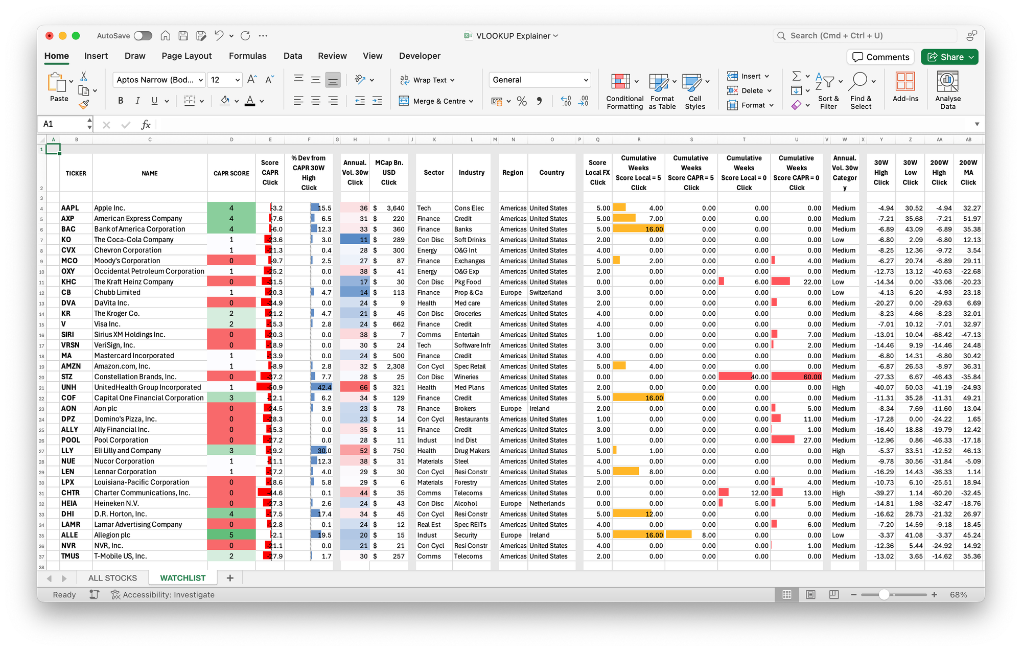The height and width of the screenshot is (651, 1022).
Task: Click the Merge & Centre icon
Action: tap(404, 101)
